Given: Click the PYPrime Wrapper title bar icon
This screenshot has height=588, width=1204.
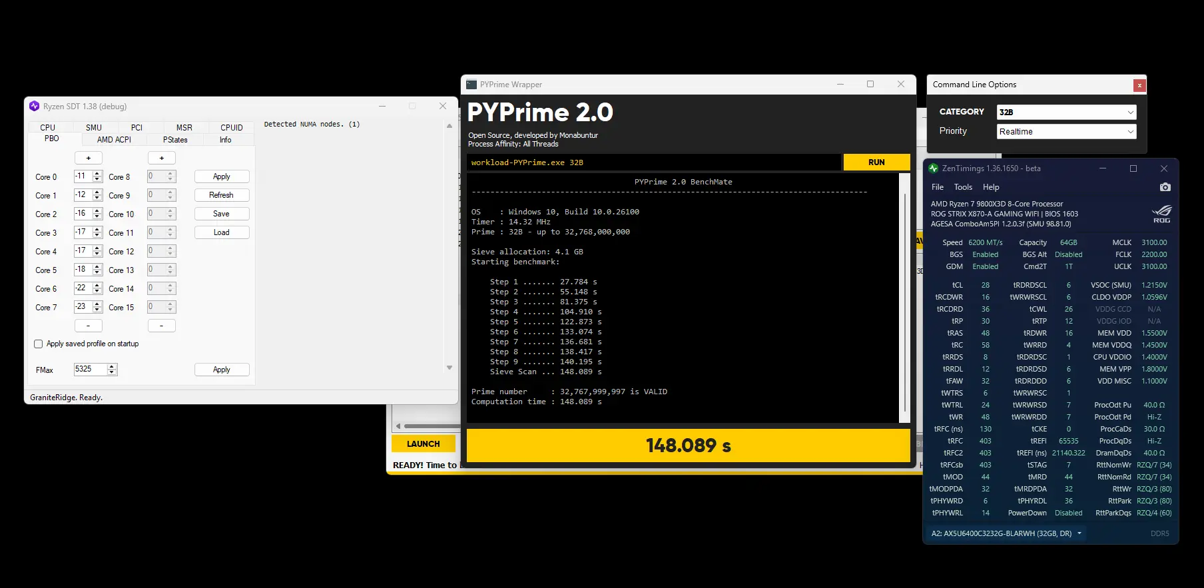Looking at the screenshot, I should [x=471, y=85].
